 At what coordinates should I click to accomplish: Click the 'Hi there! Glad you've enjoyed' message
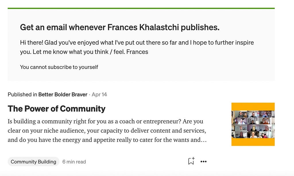point(137,47)
